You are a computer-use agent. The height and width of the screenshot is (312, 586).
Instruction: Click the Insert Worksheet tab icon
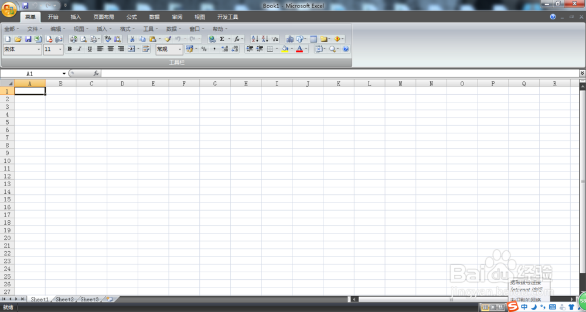(110, 299)
